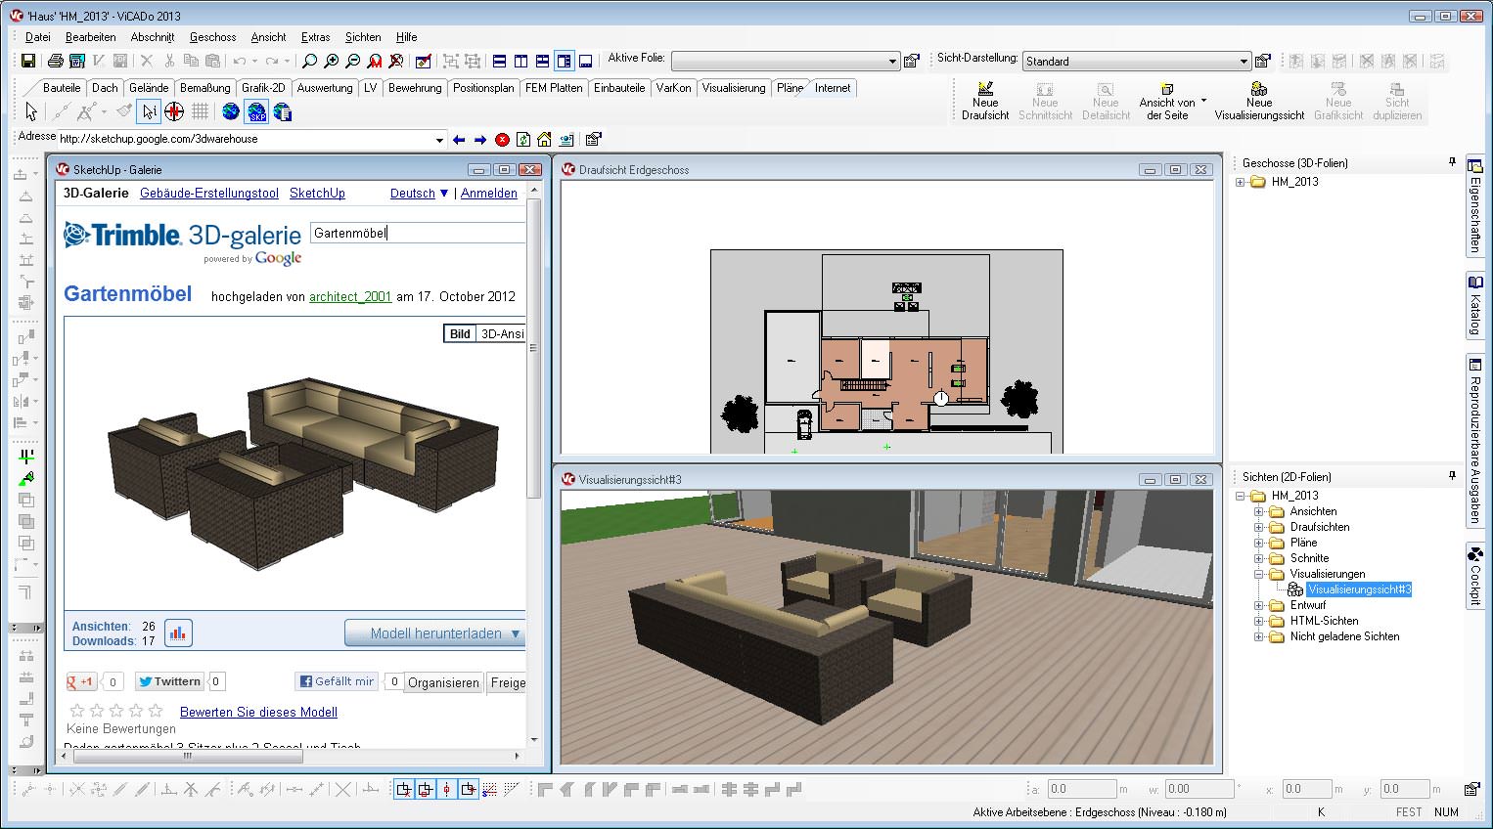This screenshot has width=1493, height=829.
Task: Open the Deutsch language dropdown
Action: pos(419,193)
